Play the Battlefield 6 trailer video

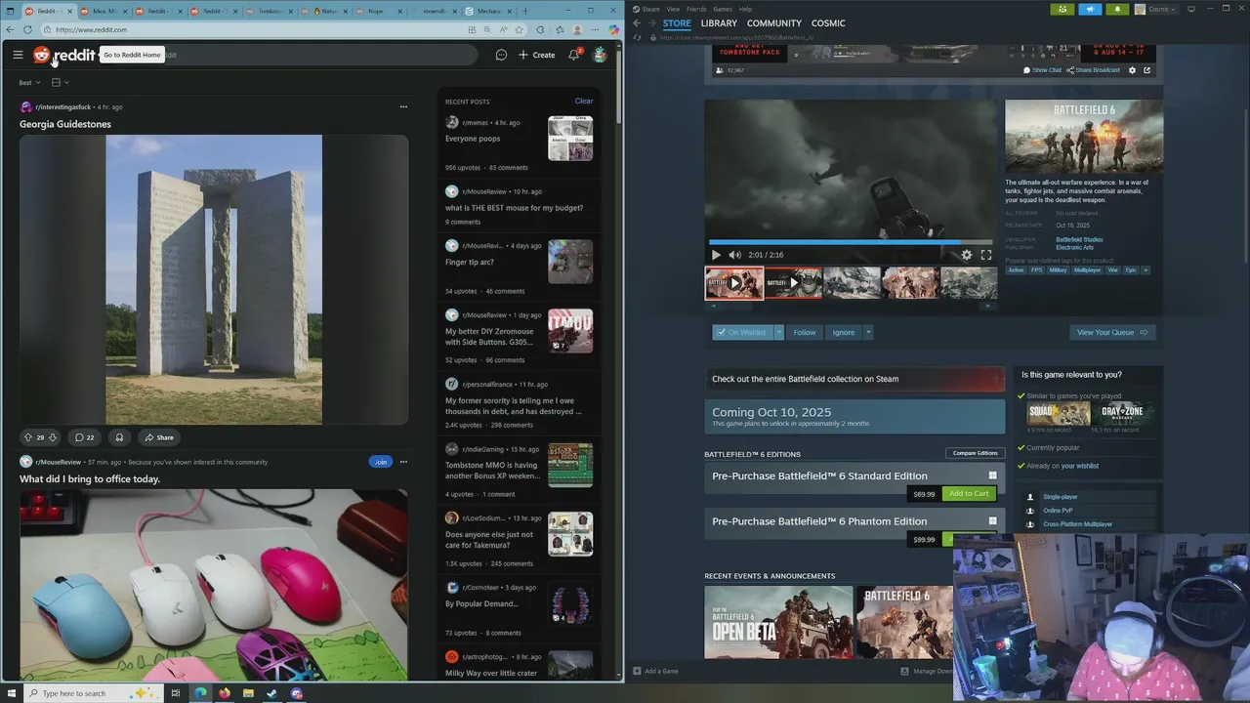(716, 255)
